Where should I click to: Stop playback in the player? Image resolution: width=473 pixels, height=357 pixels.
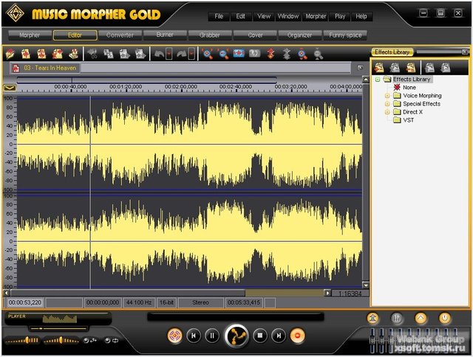(x=259, y=336)
